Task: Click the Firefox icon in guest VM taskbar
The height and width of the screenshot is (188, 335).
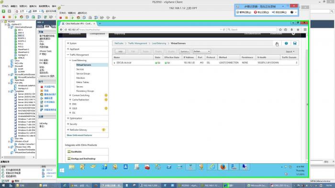Action: point(223,167)
